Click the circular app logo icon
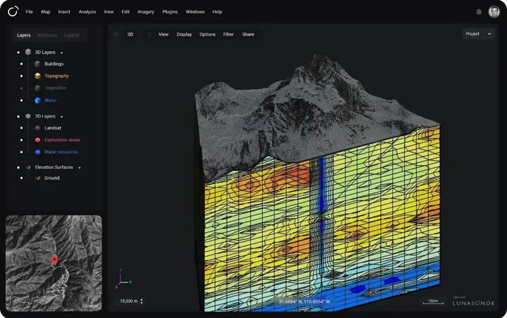Viewport: 507px width, 318px height. (x=13, y=12)
